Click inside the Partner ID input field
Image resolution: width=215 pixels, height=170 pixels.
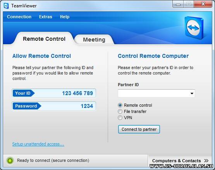[153, 94]
